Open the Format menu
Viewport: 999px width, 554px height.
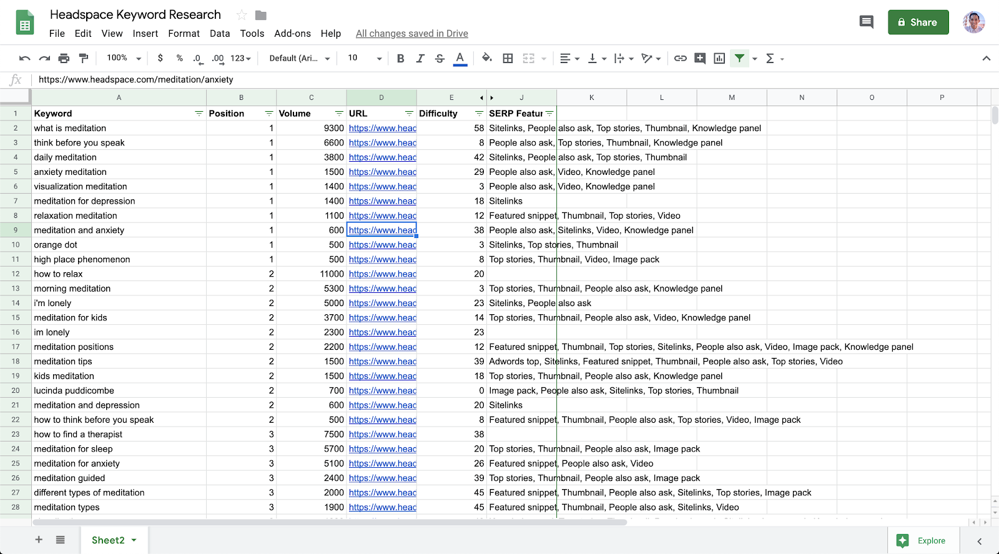coord(184,34)
